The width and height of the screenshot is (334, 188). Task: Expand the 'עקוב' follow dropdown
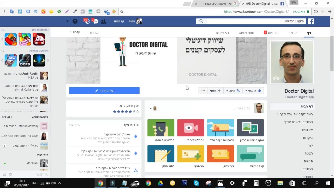(232, 91)
